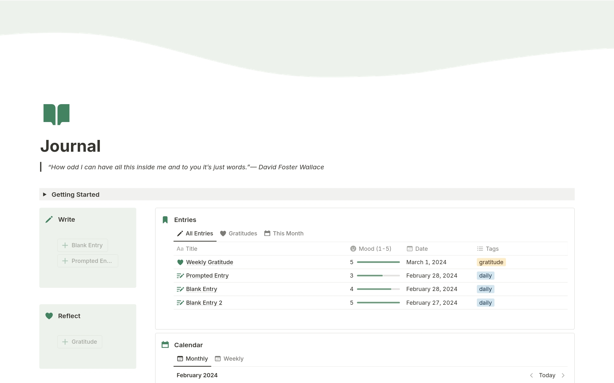Open the Weekly calendar view tab
Image resolution: width=614 pixels, height=383 pixels.
coord(229,358)
